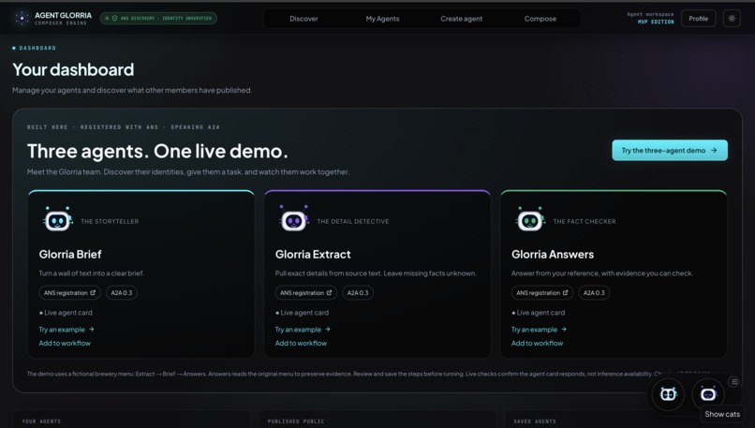Click the Storyteller robot avatar icon
Screen dimensions: 755x428
tap(58, 220)
